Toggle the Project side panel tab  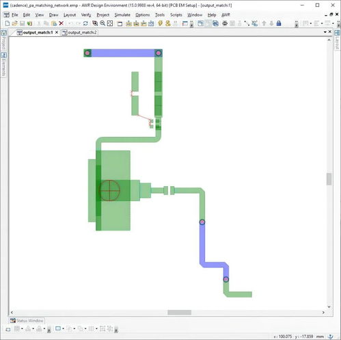(x=3, y=40)
